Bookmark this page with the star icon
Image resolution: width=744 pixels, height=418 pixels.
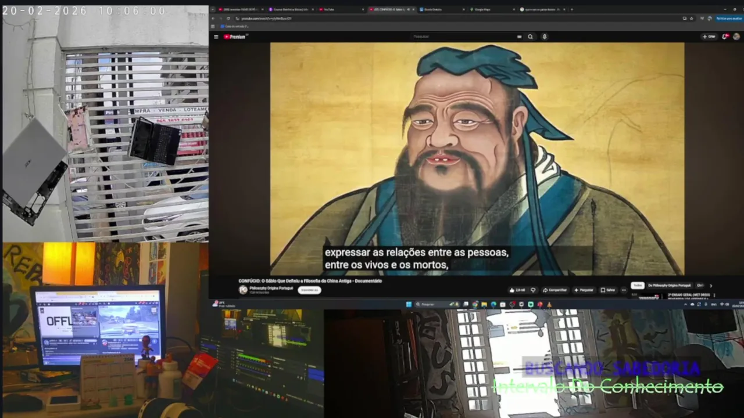click(x=691, y=19)
